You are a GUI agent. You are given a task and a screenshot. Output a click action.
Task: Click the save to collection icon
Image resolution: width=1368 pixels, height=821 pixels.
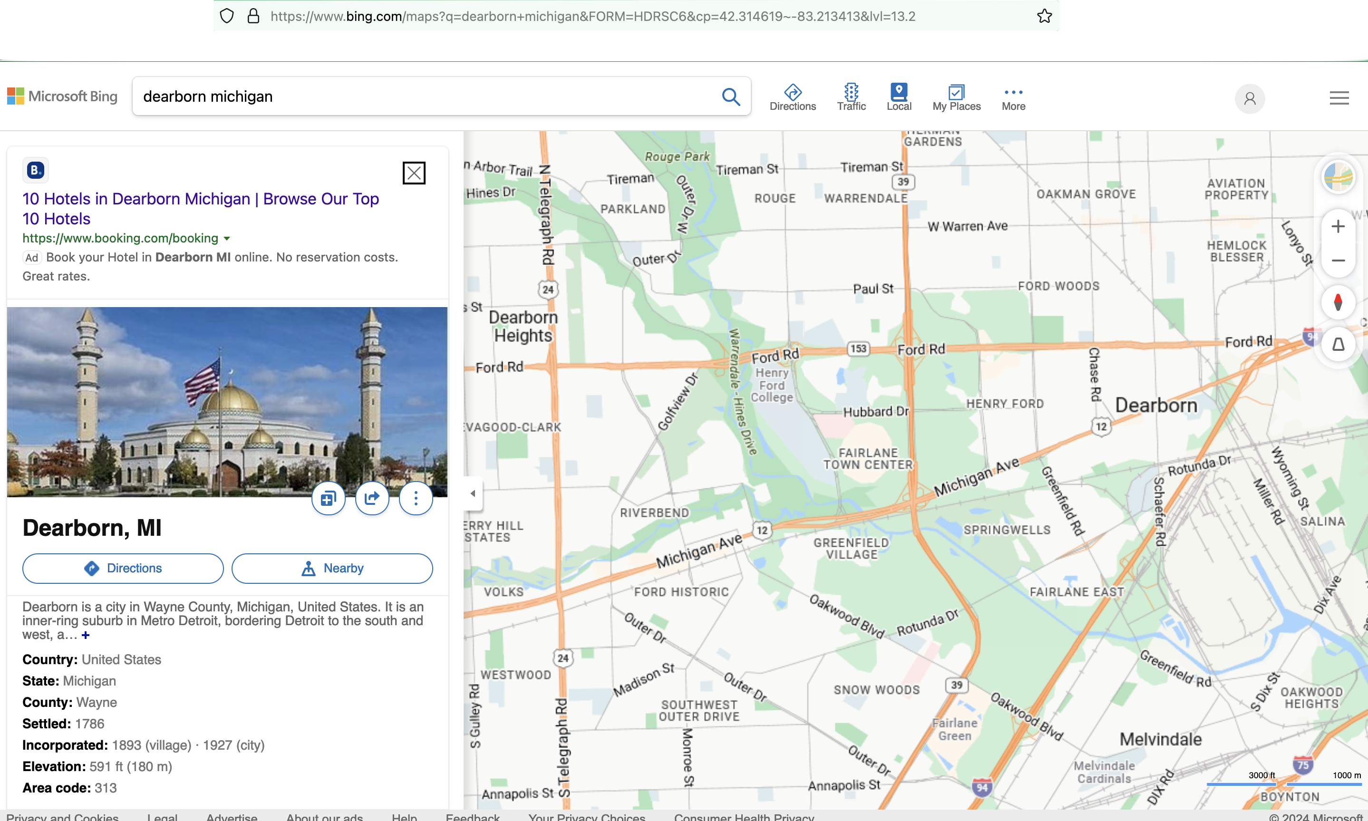point(328,499)
